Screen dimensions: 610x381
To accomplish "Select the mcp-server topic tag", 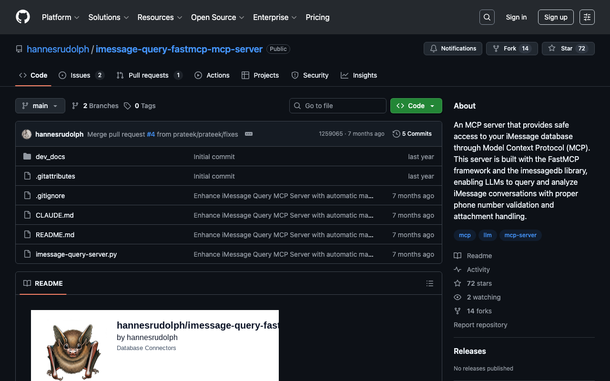I will click(x=520, y=235).
